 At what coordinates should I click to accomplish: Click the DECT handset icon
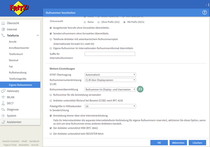pos(3,103)
